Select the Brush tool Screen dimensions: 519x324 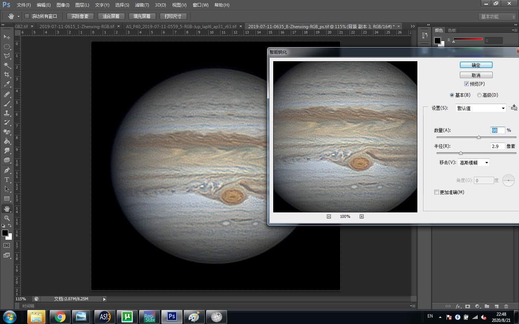click(x=7, y=104)
